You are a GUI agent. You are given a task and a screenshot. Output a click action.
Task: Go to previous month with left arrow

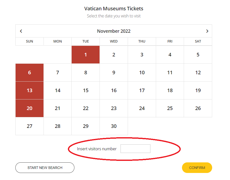tap(21, 31)
